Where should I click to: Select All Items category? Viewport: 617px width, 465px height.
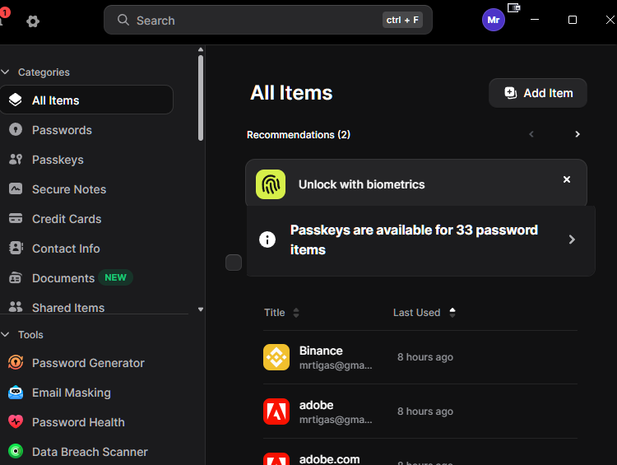tap(86, 100)
